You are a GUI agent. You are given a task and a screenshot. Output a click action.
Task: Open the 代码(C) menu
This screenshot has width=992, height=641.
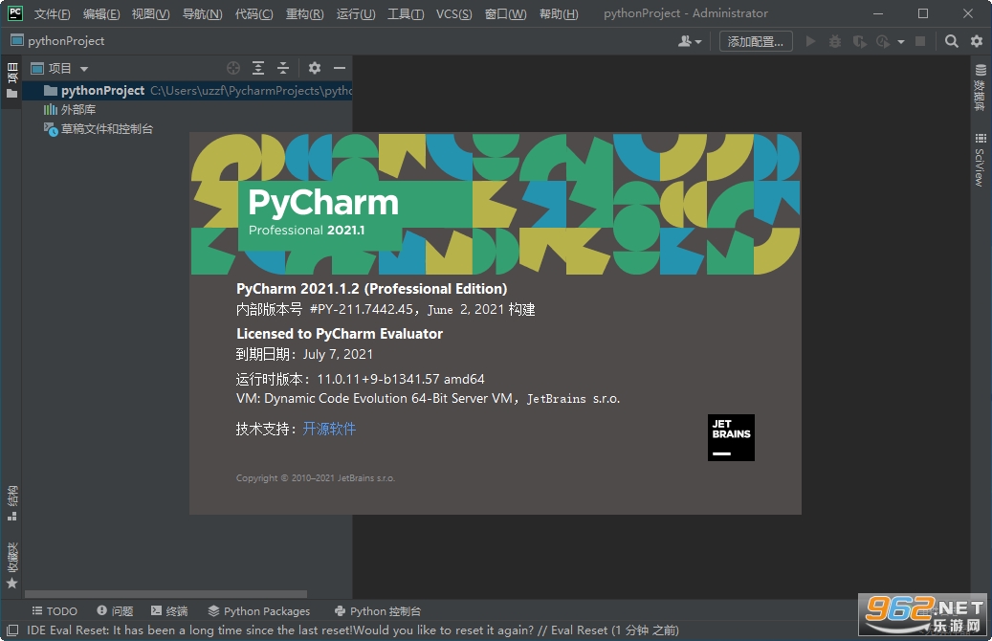tap(254, 14)
